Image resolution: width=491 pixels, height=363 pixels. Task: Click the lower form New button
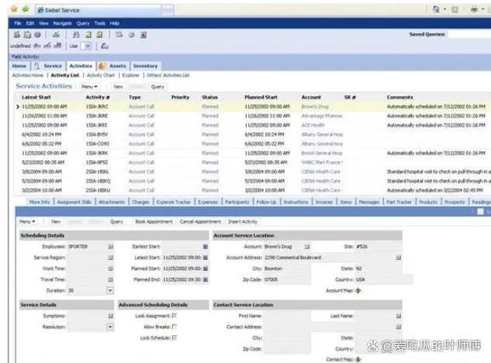[x=56, y=221]
